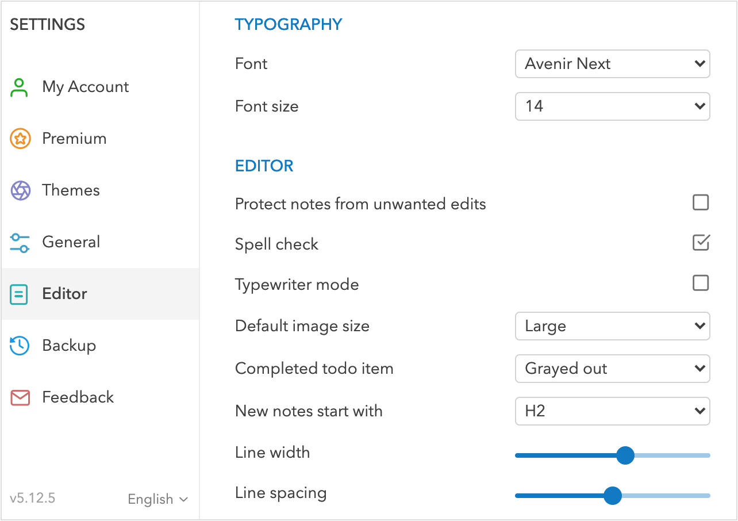Open New notes start with dropdown
Screen dimensions: 738x521
(x=612, y=411)
